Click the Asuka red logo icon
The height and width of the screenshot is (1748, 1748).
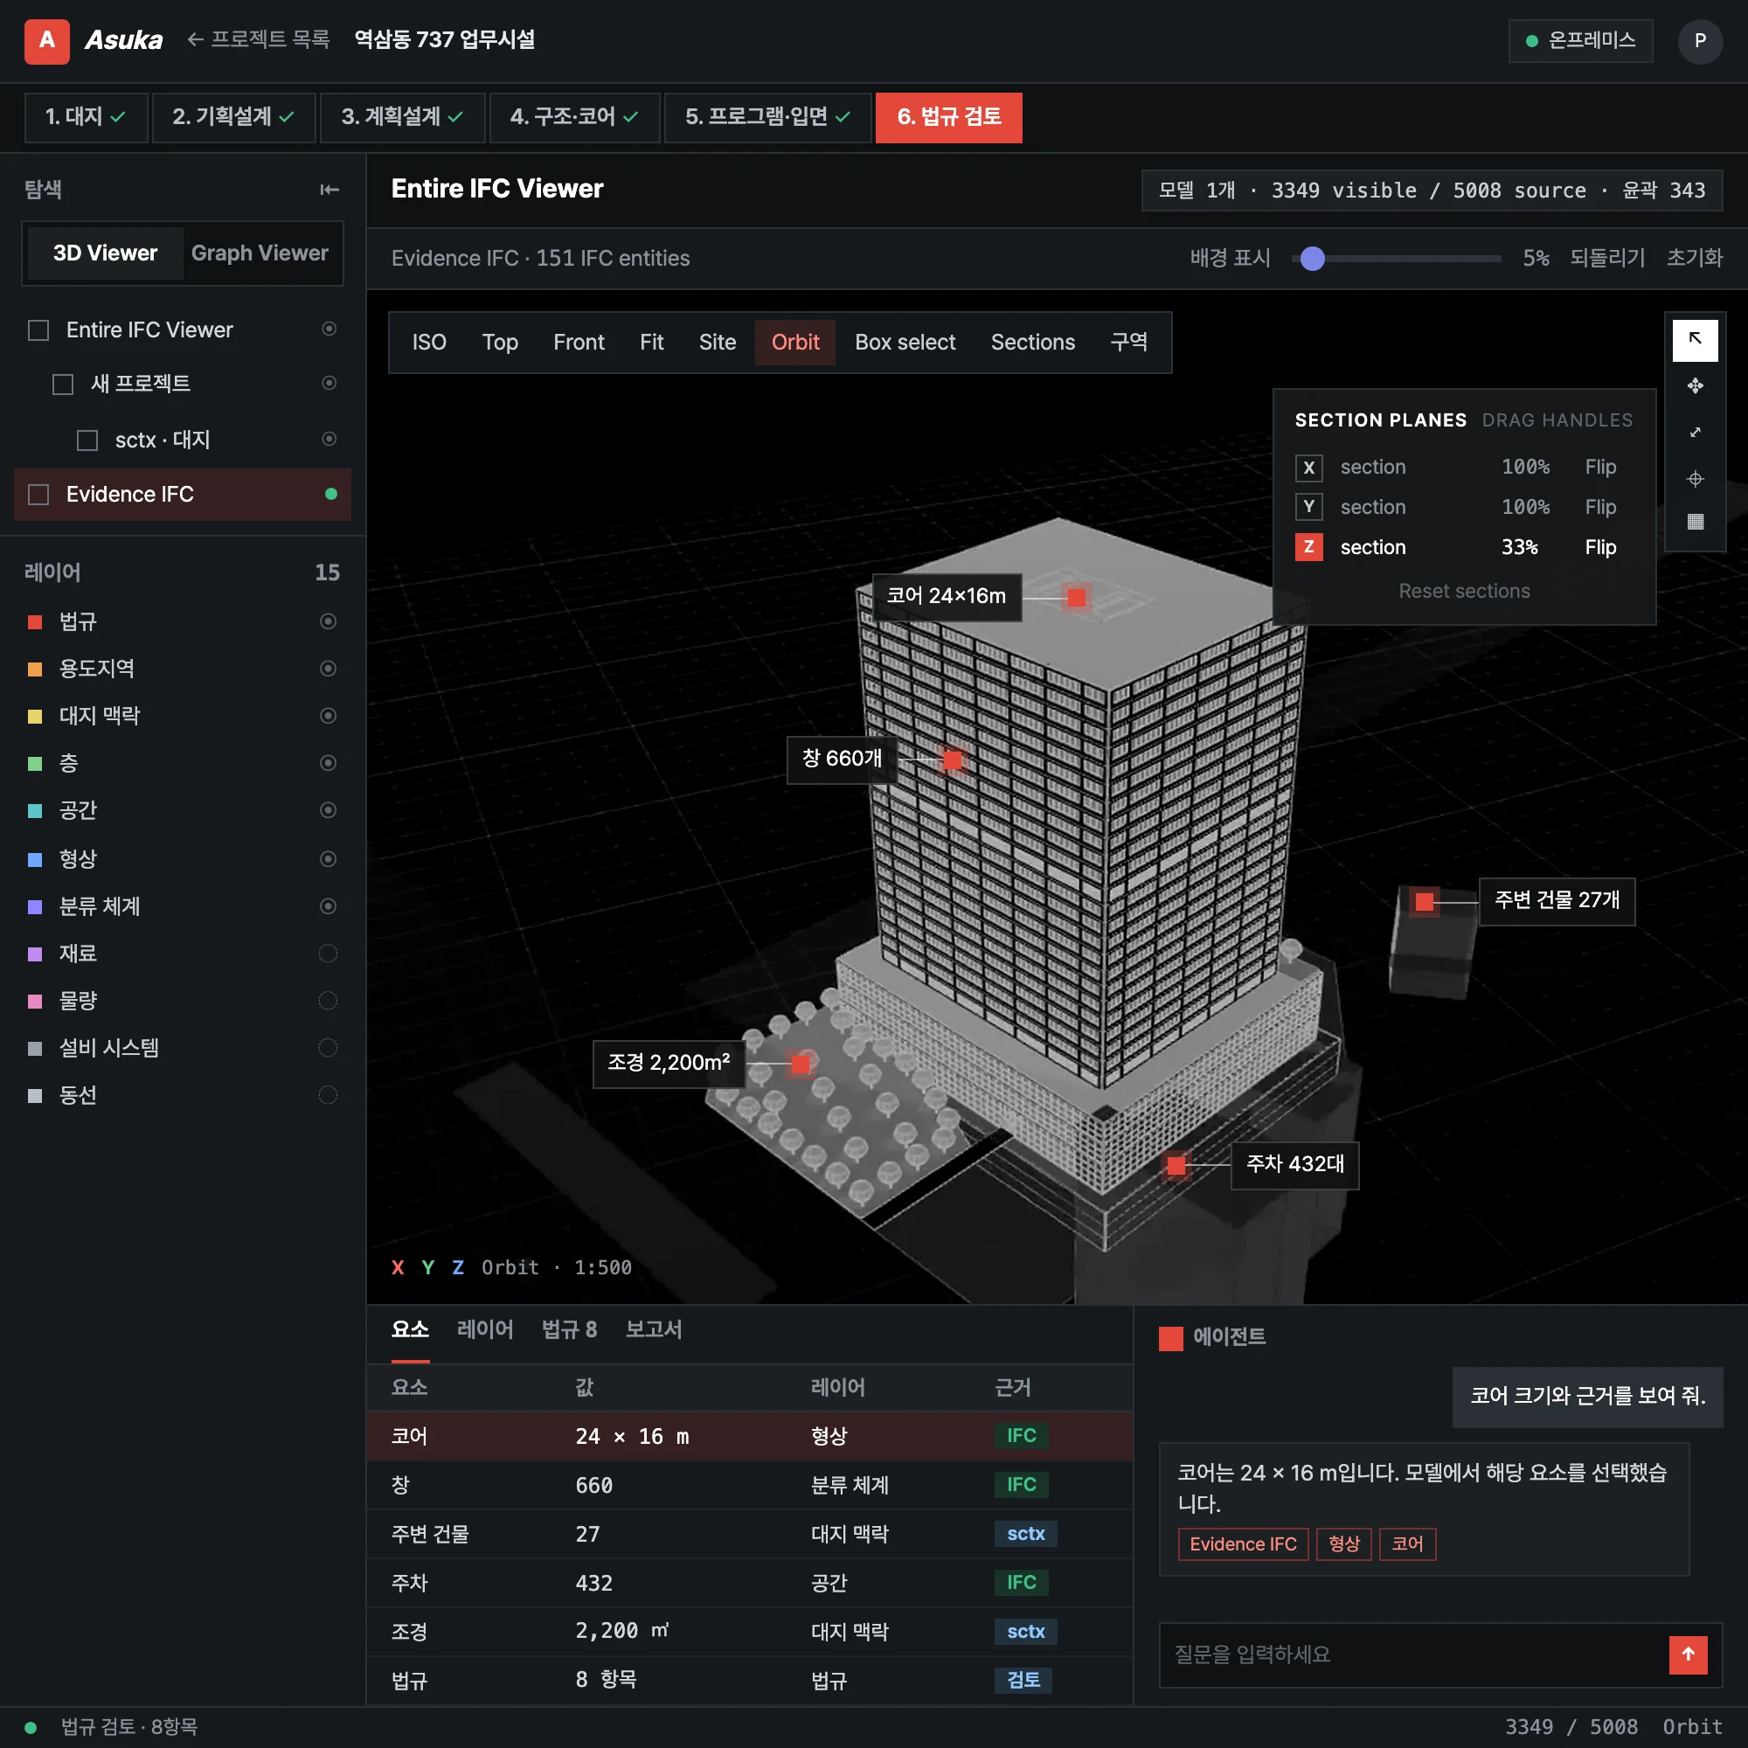coord(47,41)
